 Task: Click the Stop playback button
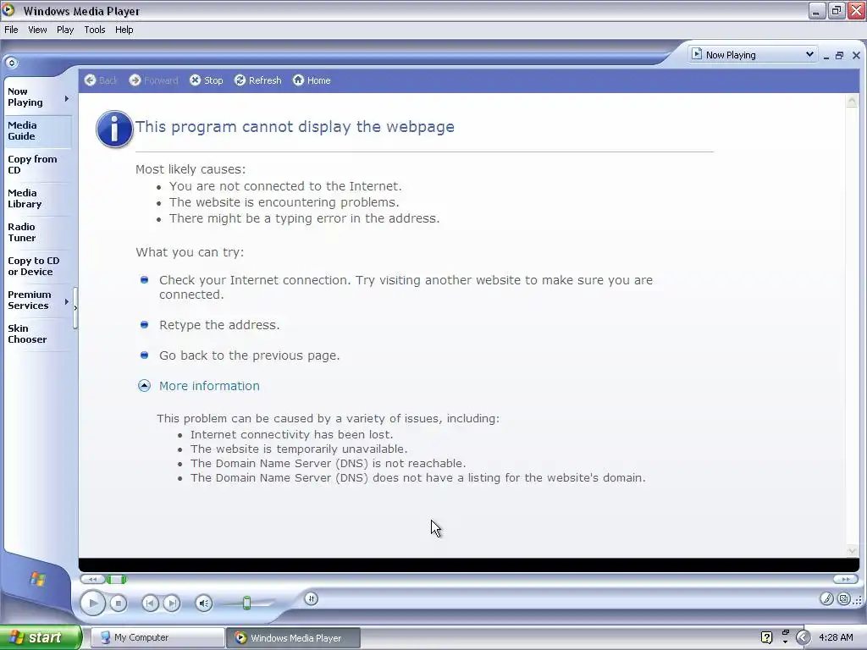click(x=119, y=603)
